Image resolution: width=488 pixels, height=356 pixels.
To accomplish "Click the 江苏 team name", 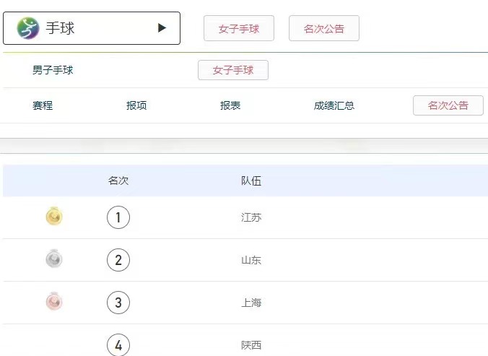I will (251, 217).
